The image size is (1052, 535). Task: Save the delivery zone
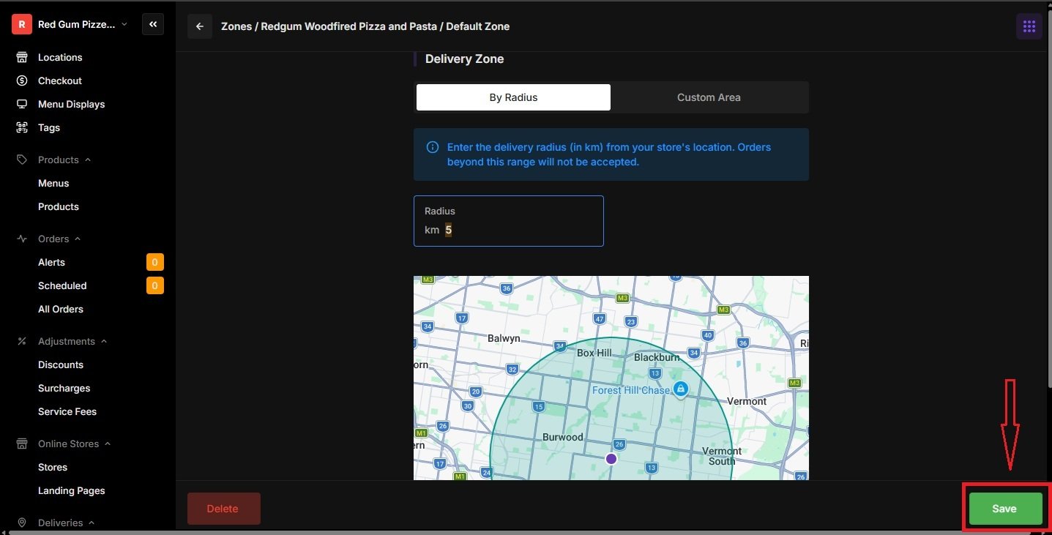click(1005, 509)
